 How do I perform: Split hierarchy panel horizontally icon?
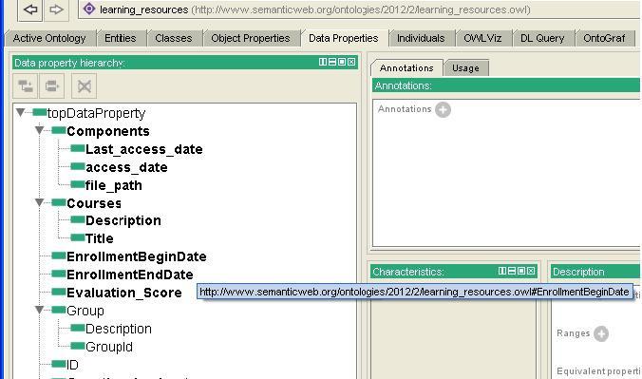pyautogui.click(x=332, y=62)
